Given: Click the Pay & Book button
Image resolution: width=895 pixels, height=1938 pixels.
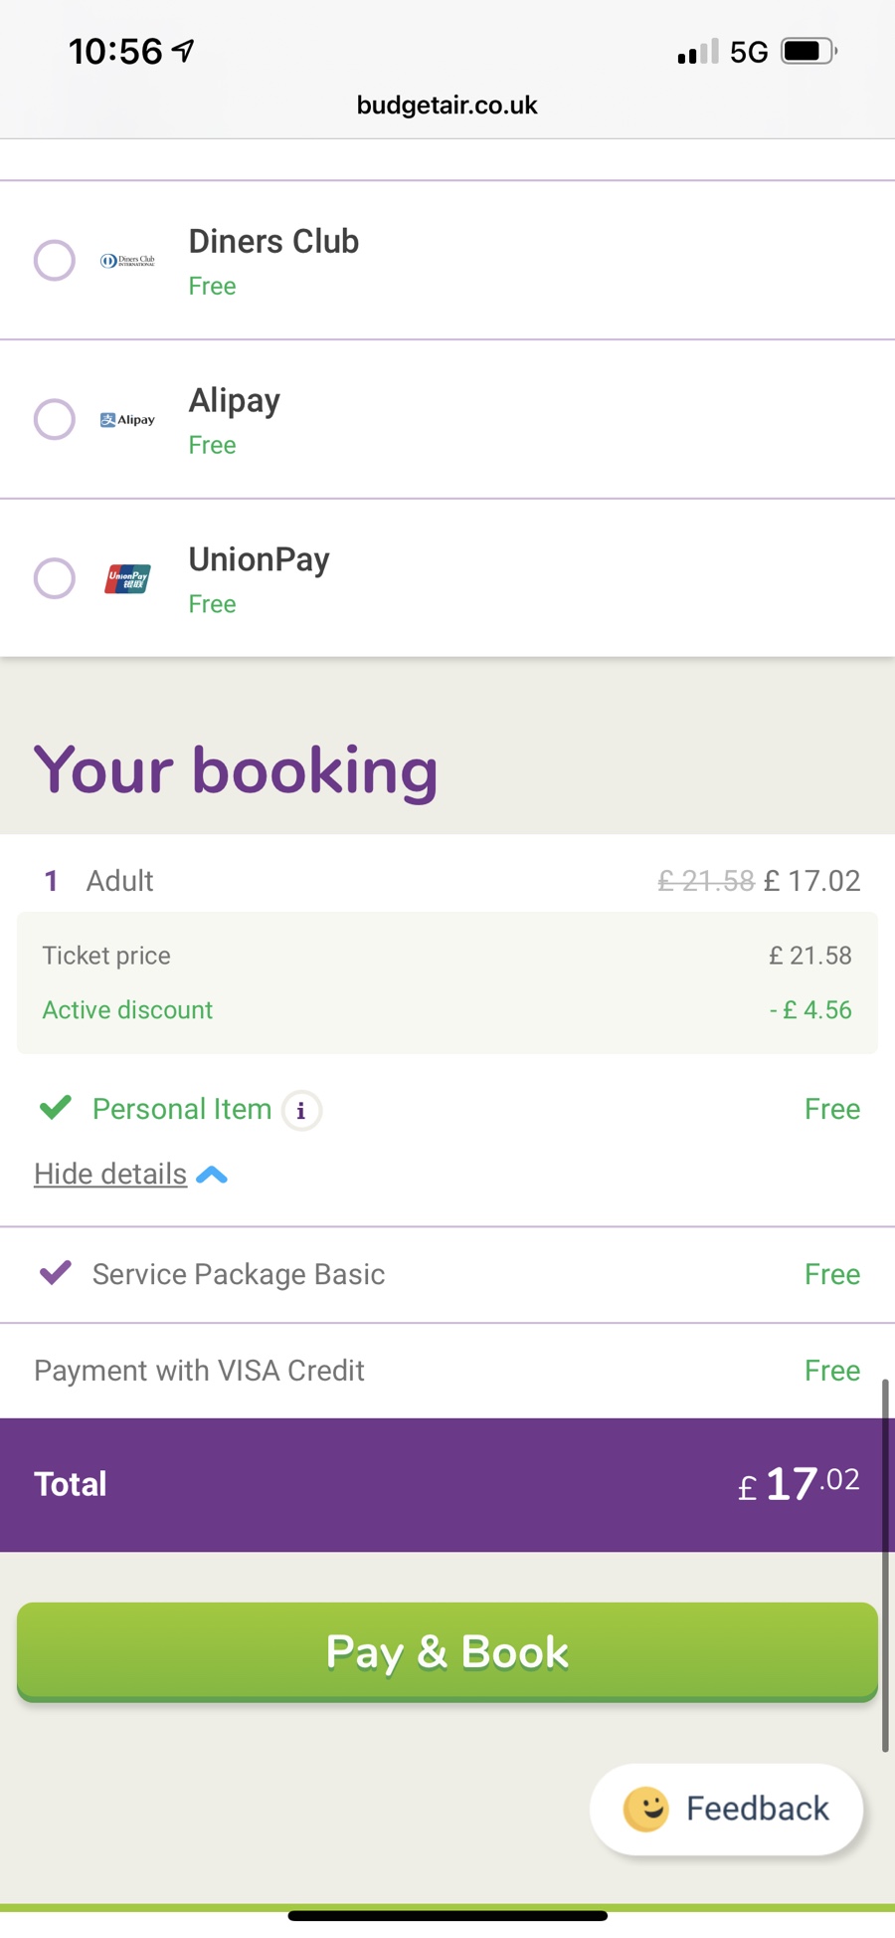Looking at the screenshot, I should 447,1652.
